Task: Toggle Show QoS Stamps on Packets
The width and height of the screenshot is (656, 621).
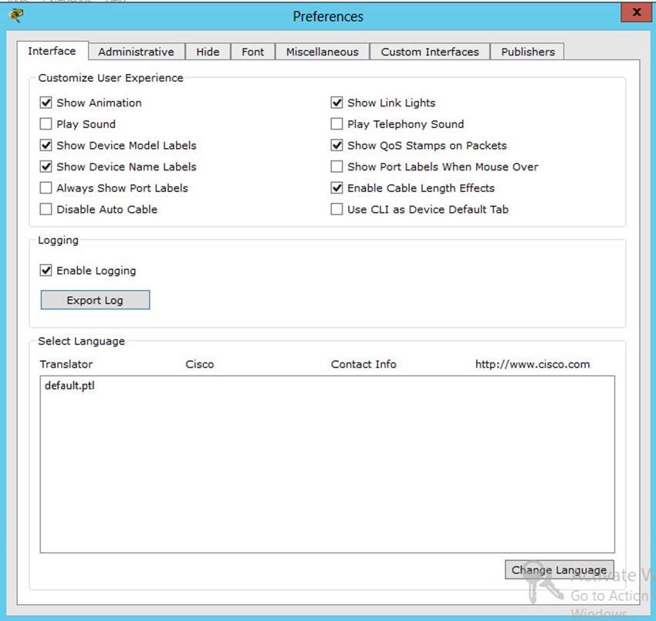Action: (x=336, y=146)
